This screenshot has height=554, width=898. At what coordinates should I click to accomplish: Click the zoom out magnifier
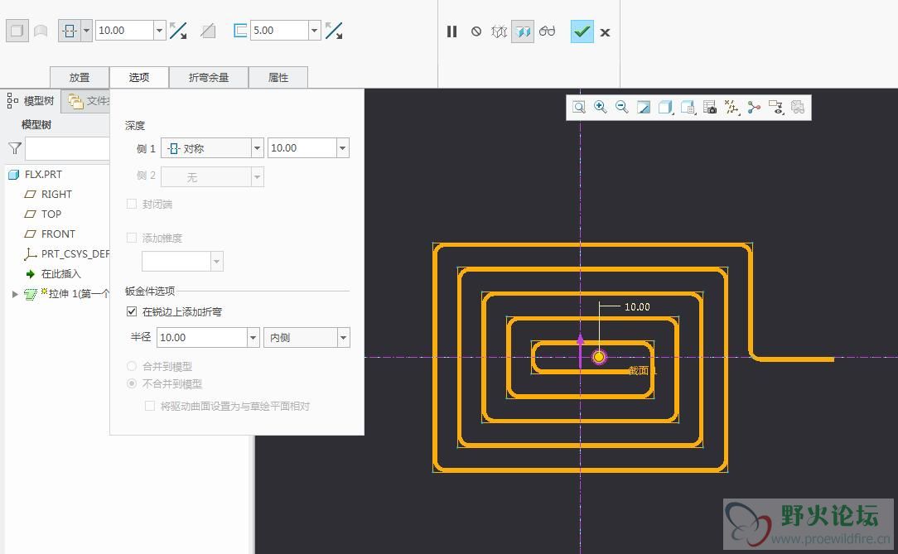tap(622, 107)
